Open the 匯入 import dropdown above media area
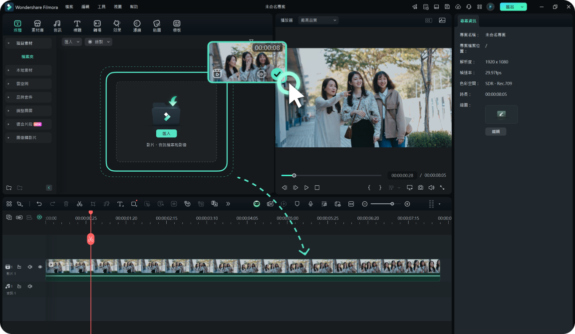The width and height of the screenshot is (575, 334). (72, 42)
